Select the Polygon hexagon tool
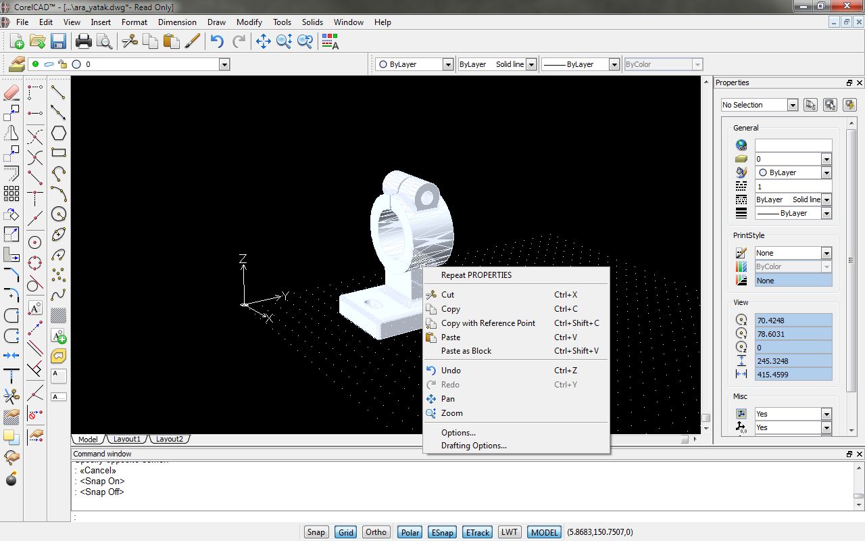The width and height of the screenshot is (865, 541). pyautogui.click(x=59, y=133)
